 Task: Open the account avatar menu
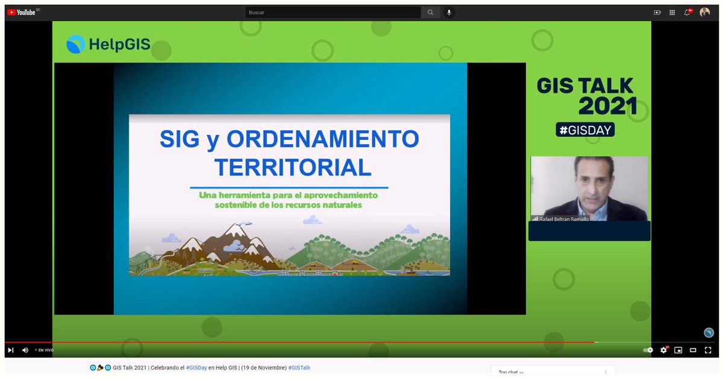coord(705,12)
